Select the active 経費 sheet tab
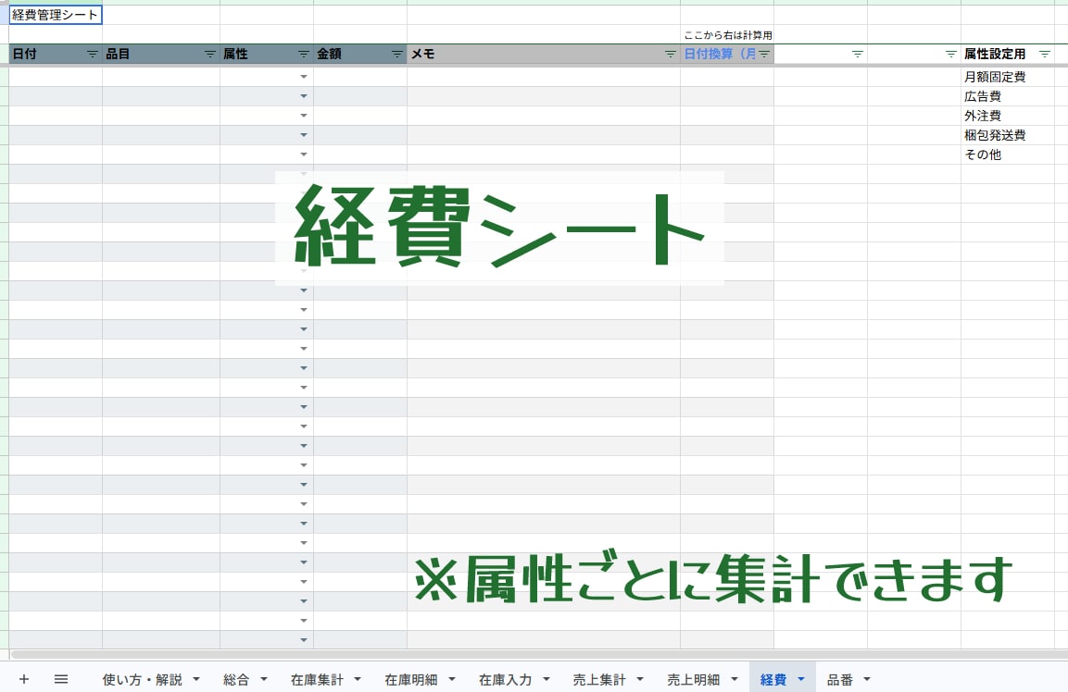Screen dimensions: 1068x692 pos(773,680)
